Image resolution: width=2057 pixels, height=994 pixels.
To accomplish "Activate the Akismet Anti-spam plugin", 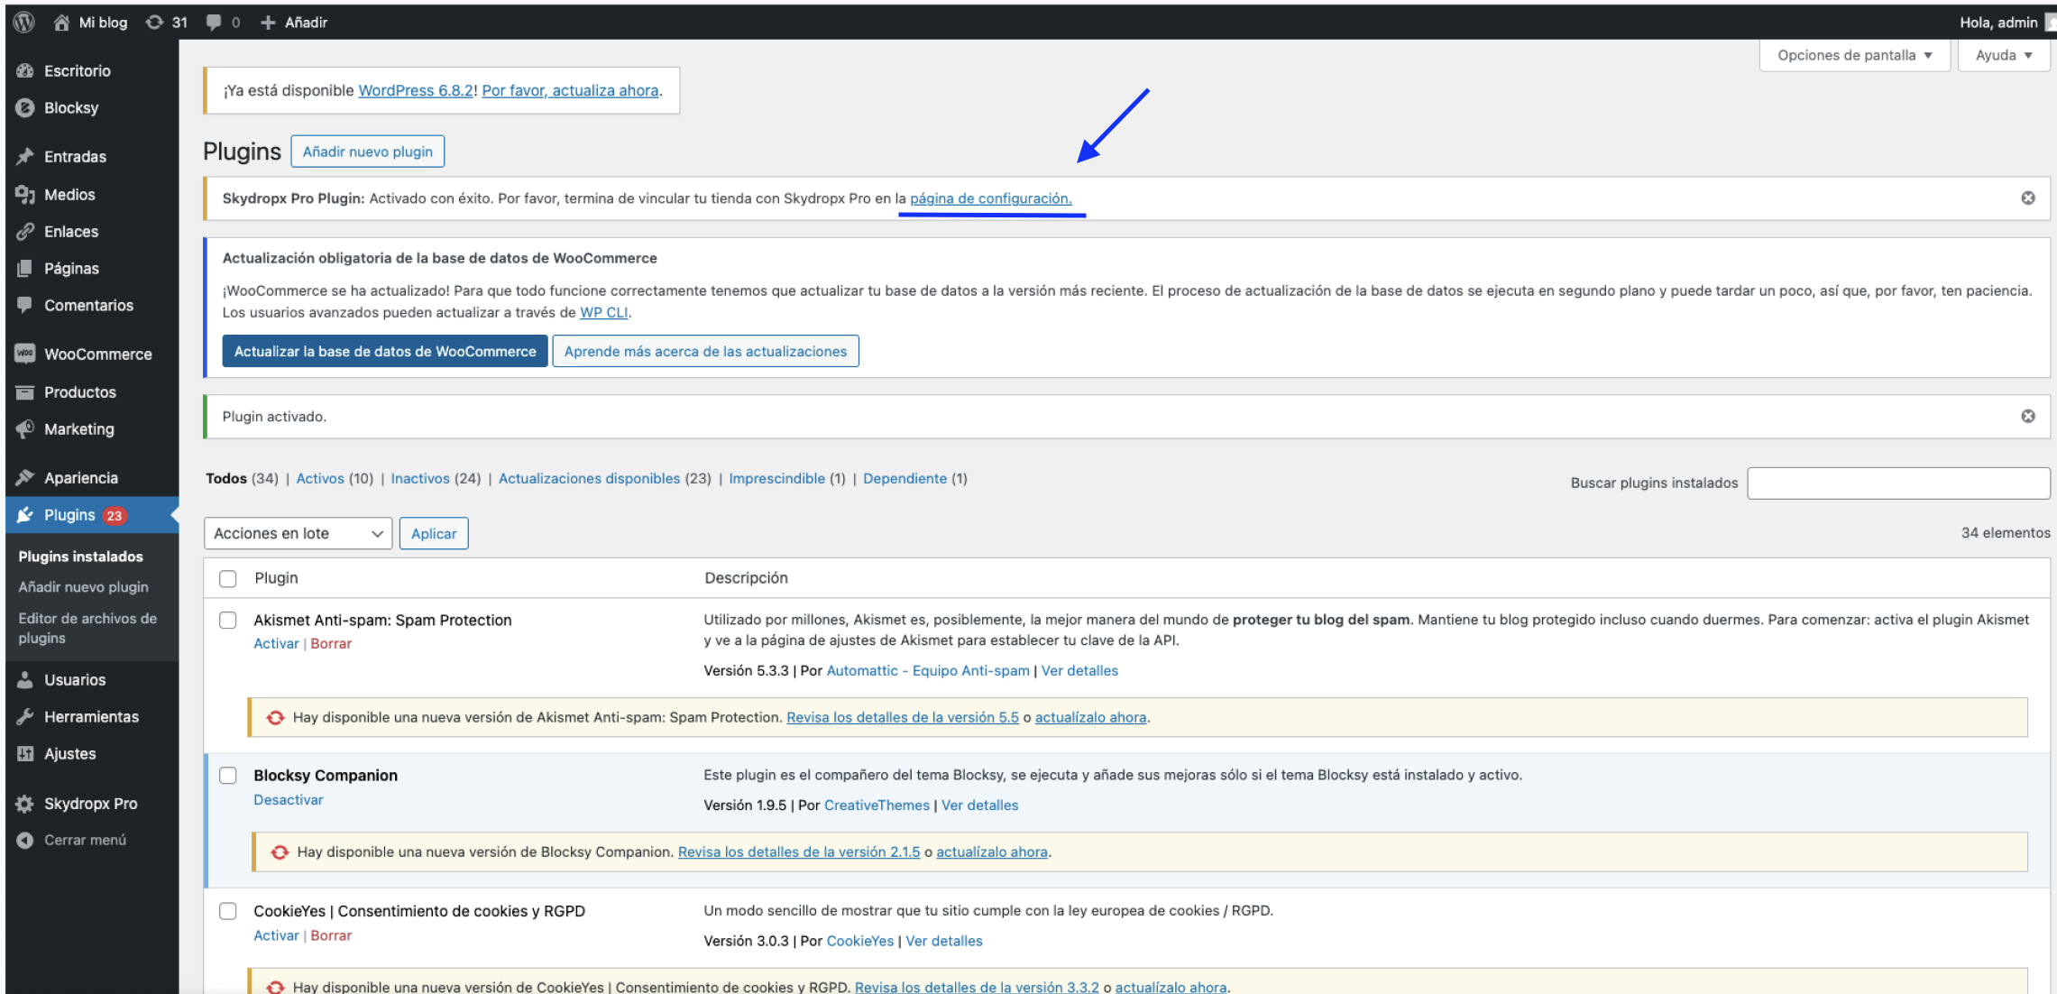I will coord(276,643).
